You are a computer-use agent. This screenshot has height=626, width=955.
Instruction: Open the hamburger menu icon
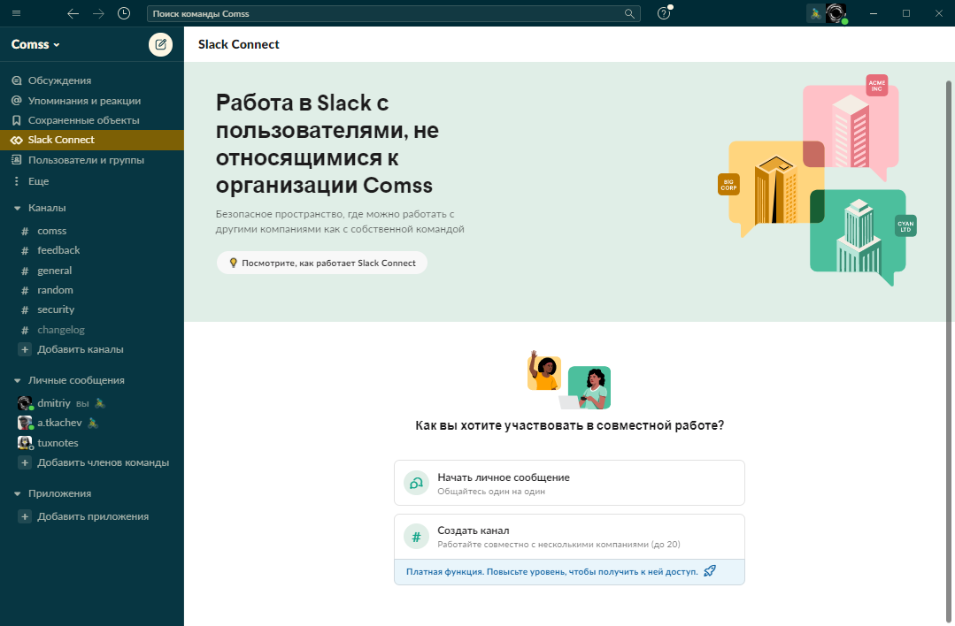tap(17, 13)
